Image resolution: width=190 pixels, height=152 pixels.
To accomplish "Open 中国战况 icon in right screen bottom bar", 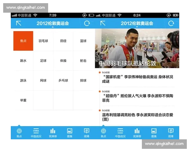I will tap(120, 133).
